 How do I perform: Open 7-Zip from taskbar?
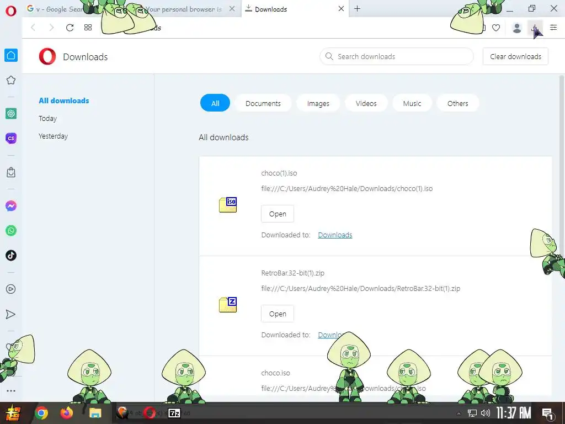point(174,413)
